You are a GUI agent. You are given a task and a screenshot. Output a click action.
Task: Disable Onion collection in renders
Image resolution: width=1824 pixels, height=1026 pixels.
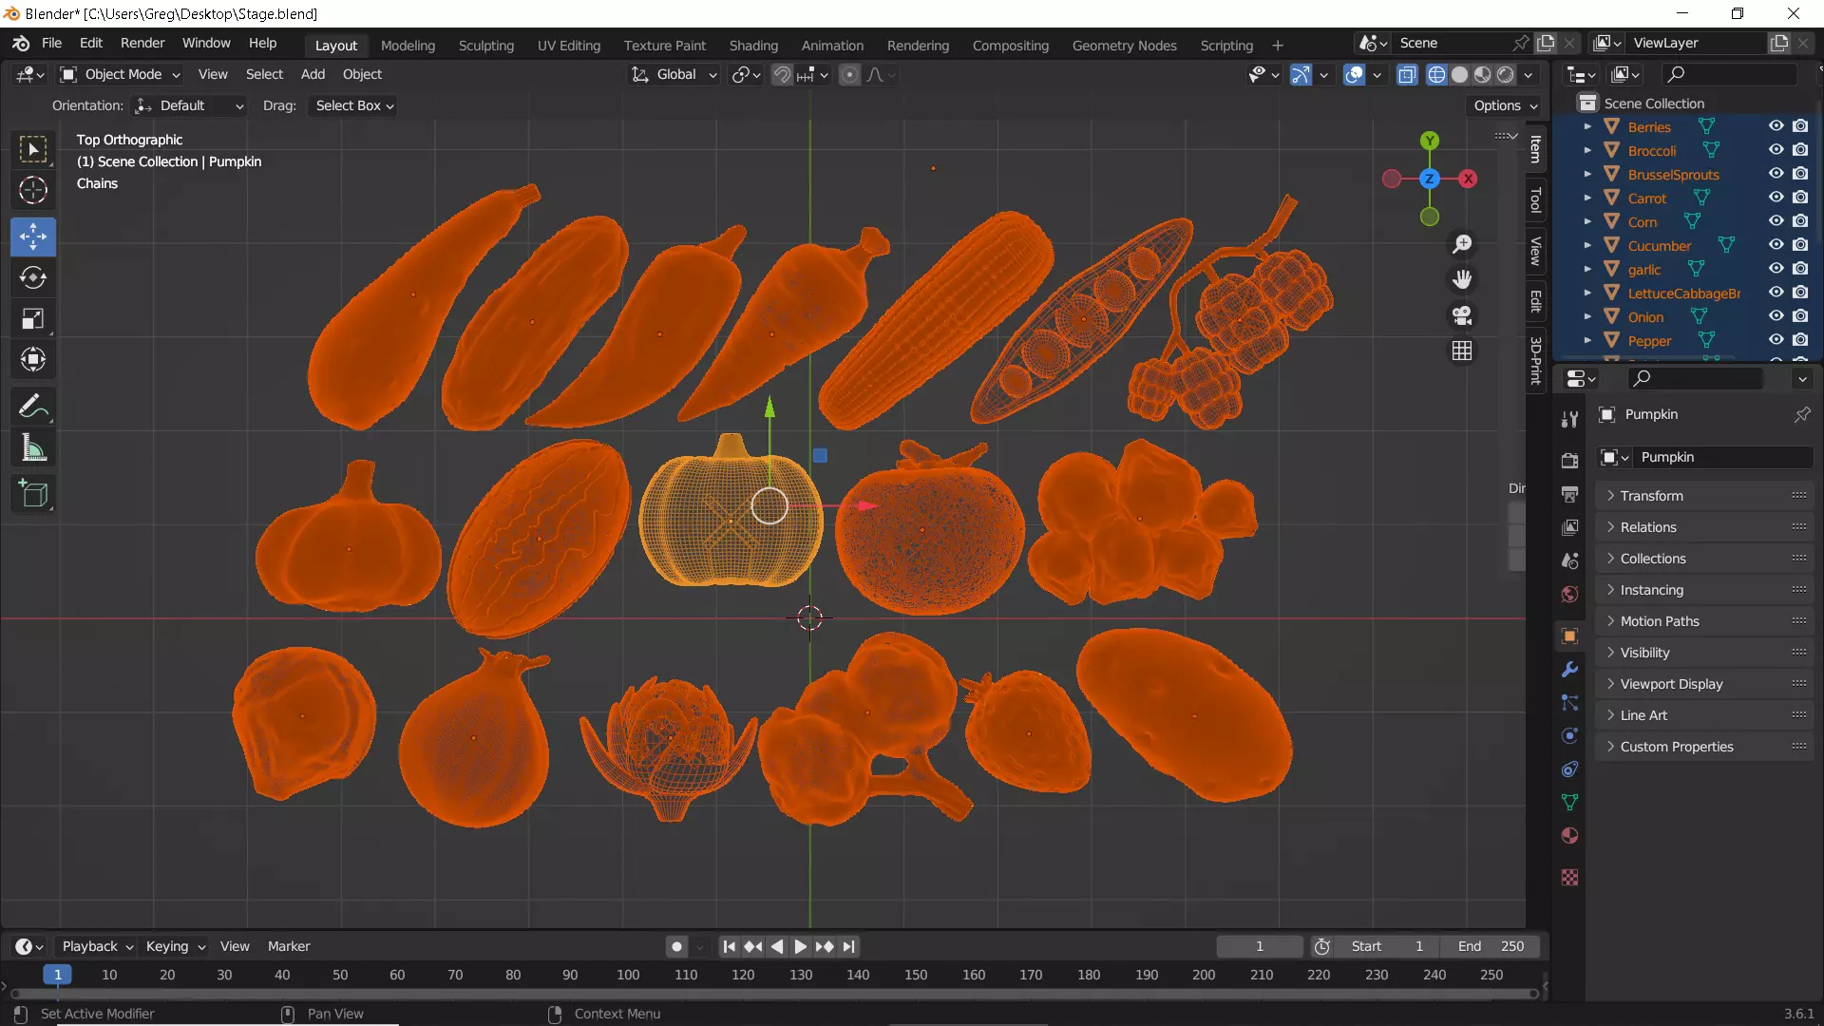1800,316
